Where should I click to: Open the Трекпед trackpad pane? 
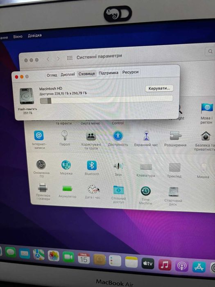(x=174, y=171)
